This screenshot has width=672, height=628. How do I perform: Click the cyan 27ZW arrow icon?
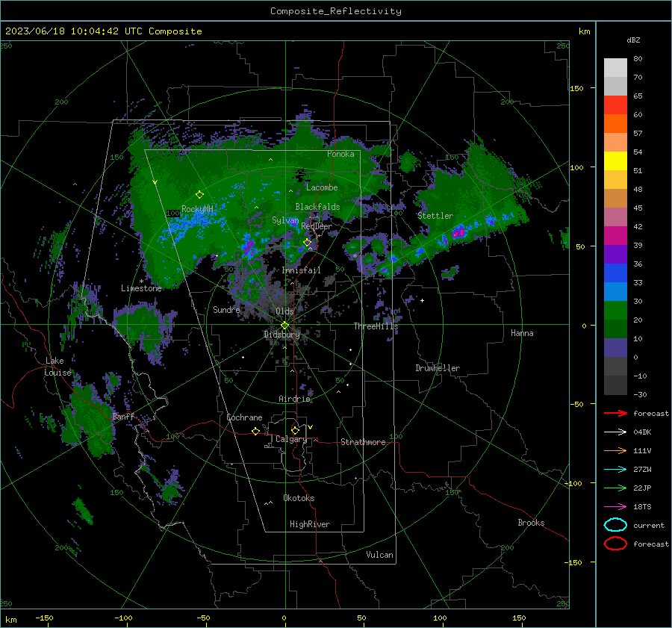(x=615, y=470)
